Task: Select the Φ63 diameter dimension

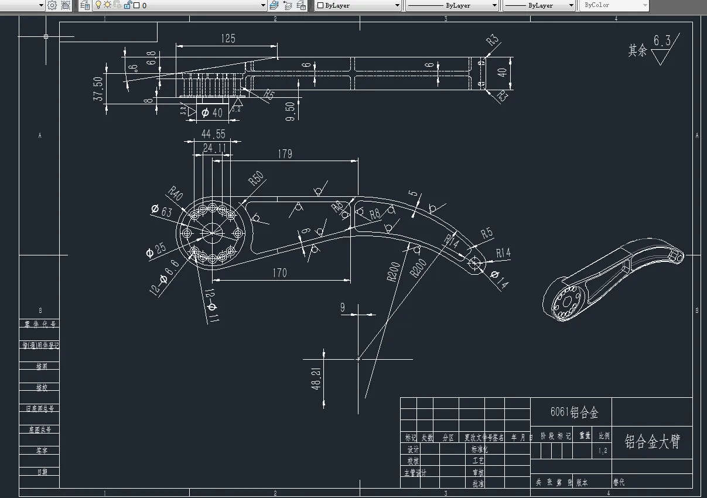Action: pyautogui.click(x=162, y=210)
